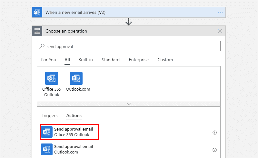Click the Office 365 Outlook connector label
The image size is (258, 158).
52,92
